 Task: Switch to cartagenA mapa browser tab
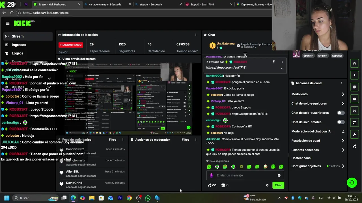[x=107, y=5]
